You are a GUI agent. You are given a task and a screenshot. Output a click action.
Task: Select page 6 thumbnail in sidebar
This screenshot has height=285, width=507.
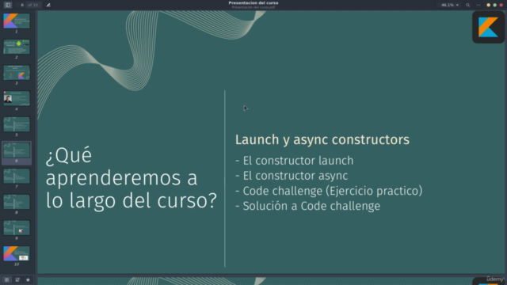click(17, 150)
